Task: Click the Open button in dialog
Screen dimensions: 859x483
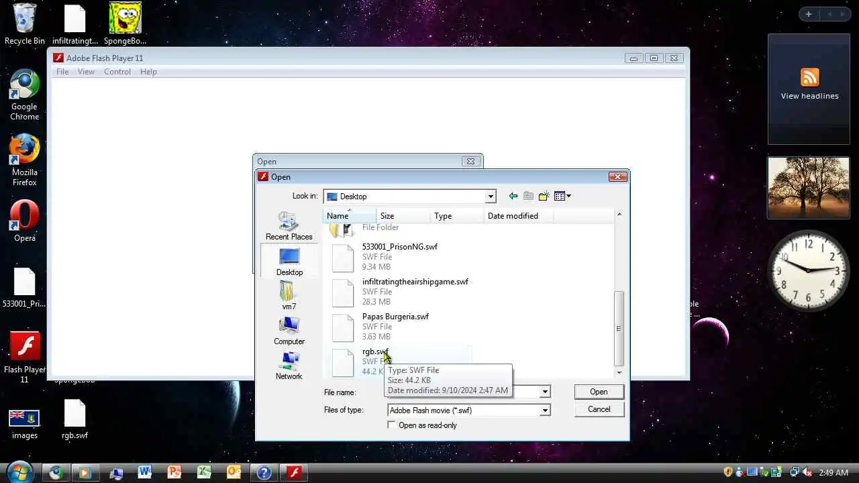Action: [x=599, y=392]
